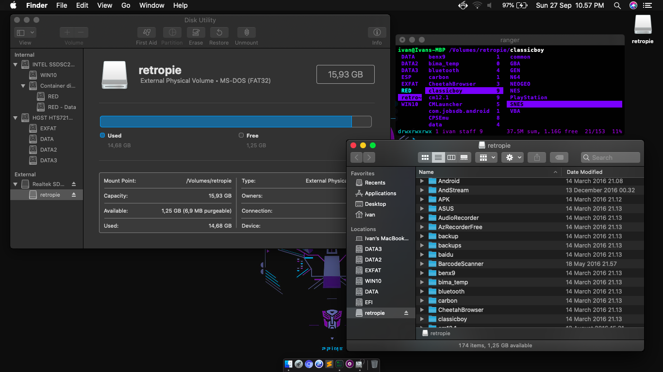663x372 pixels.
Task: Eject retropie in Disk Utility sidebar
Action: 74,195
